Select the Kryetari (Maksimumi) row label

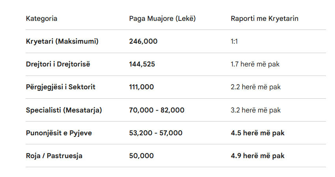pyautogui.click(x=62, y=41)
